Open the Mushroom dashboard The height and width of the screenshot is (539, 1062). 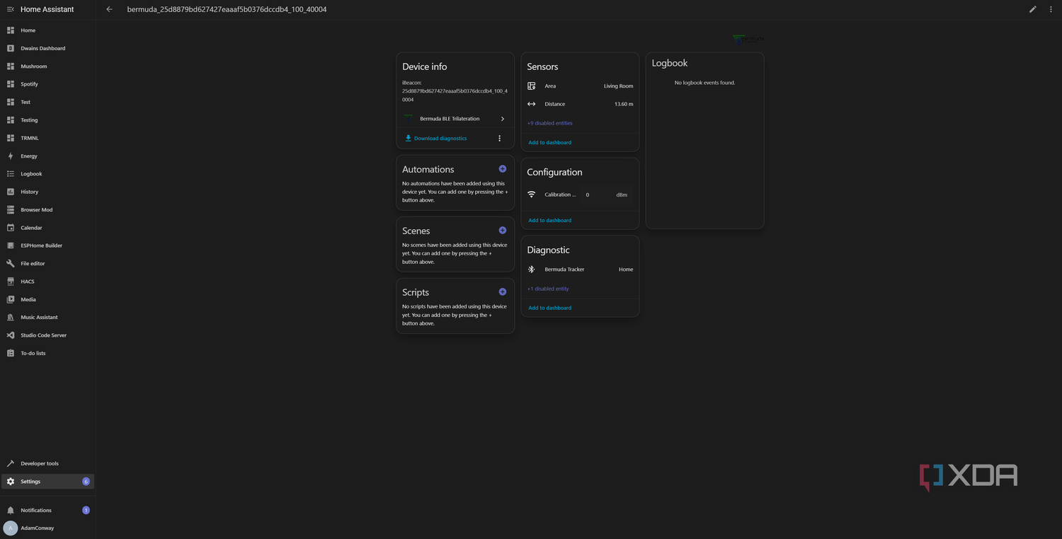click(x=47, y=66)
